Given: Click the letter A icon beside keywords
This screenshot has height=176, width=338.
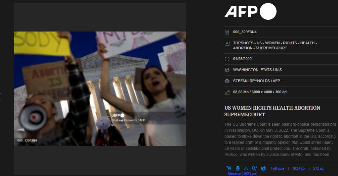Looking at the screenshot, I should click(227, 43).
